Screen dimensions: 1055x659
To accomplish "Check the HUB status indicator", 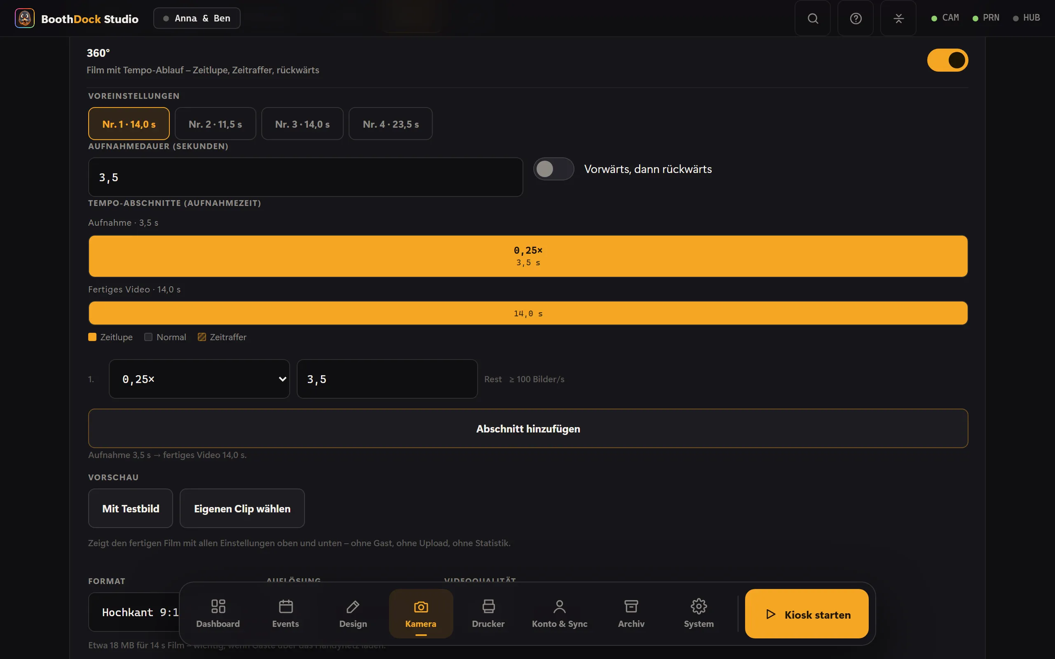I will click(1027, 18).
